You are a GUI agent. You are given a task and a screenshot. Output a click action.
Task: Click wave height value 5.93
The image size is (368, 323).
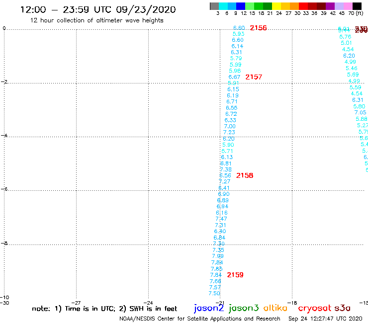pos(238,34)
